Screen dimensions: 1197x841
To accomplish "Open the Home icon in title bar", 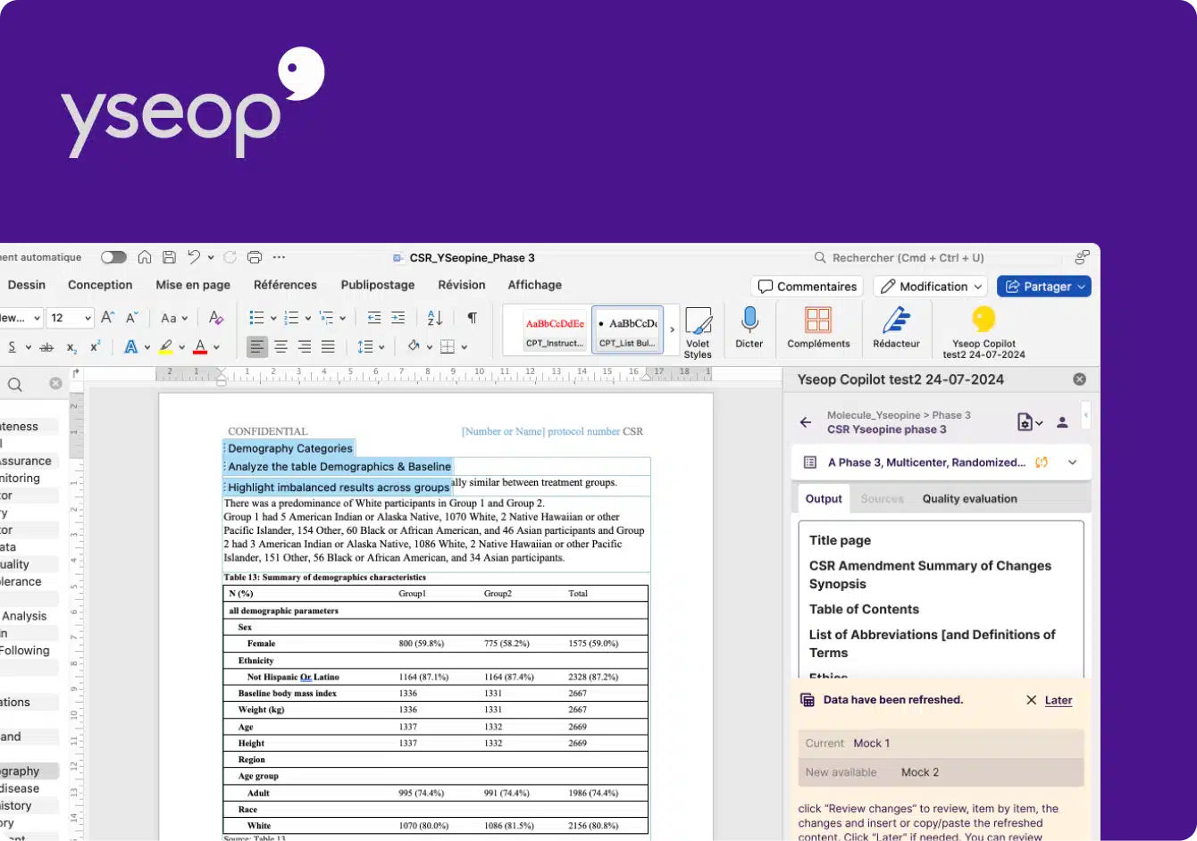I will [x=145, y=257].
